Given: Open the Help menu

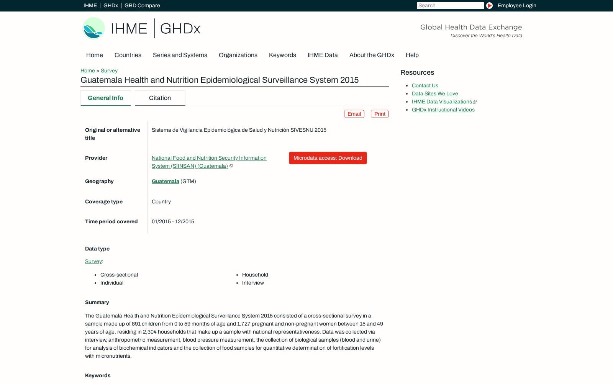Looking at the screenshot, I should coord(412,55).
